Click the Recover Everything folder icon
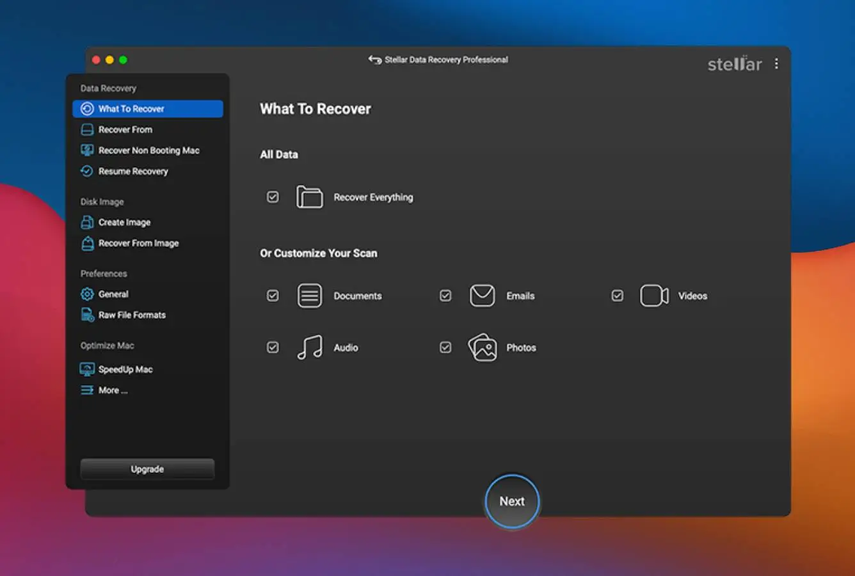 tap(310, 197)
